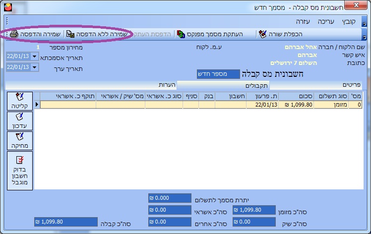Screen dimensions: 371x234
Task: Click the קליטה button
Action: 20,101
